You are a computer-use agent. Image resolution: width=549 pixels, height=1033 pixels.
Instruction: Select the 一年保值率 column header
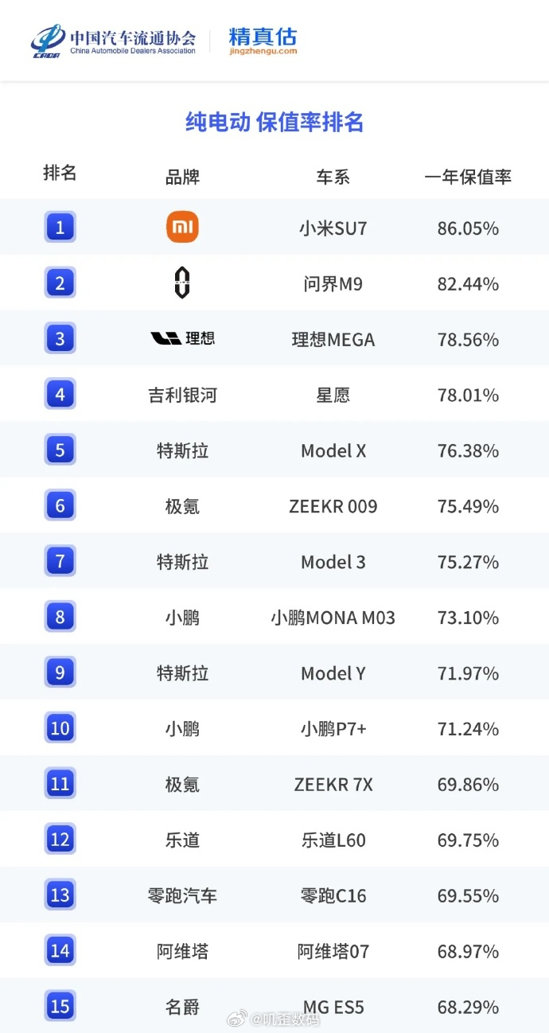click(468, 177)
